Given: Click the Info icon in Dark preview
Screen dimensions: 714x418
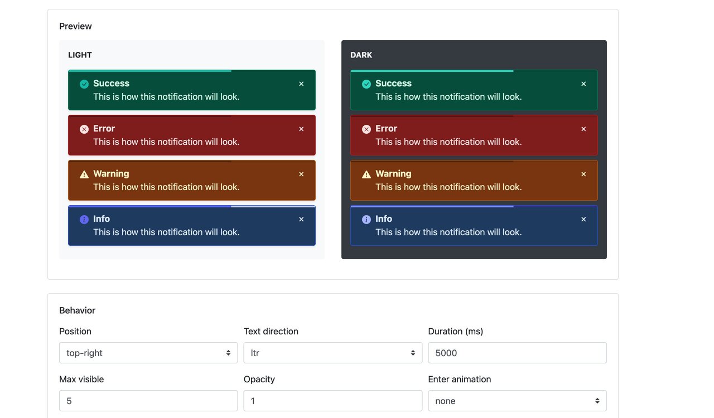Looking at the screenshot, I should click(366, 220).
